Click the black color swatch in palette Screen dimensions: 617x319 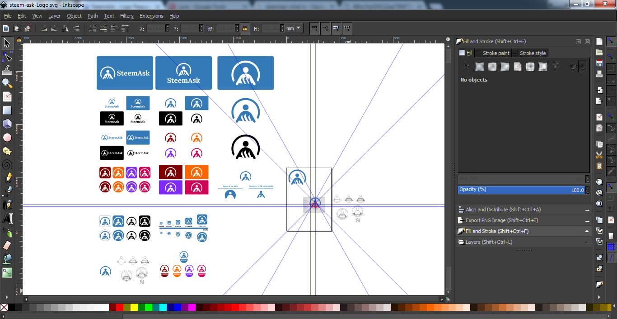coord(11,307)
